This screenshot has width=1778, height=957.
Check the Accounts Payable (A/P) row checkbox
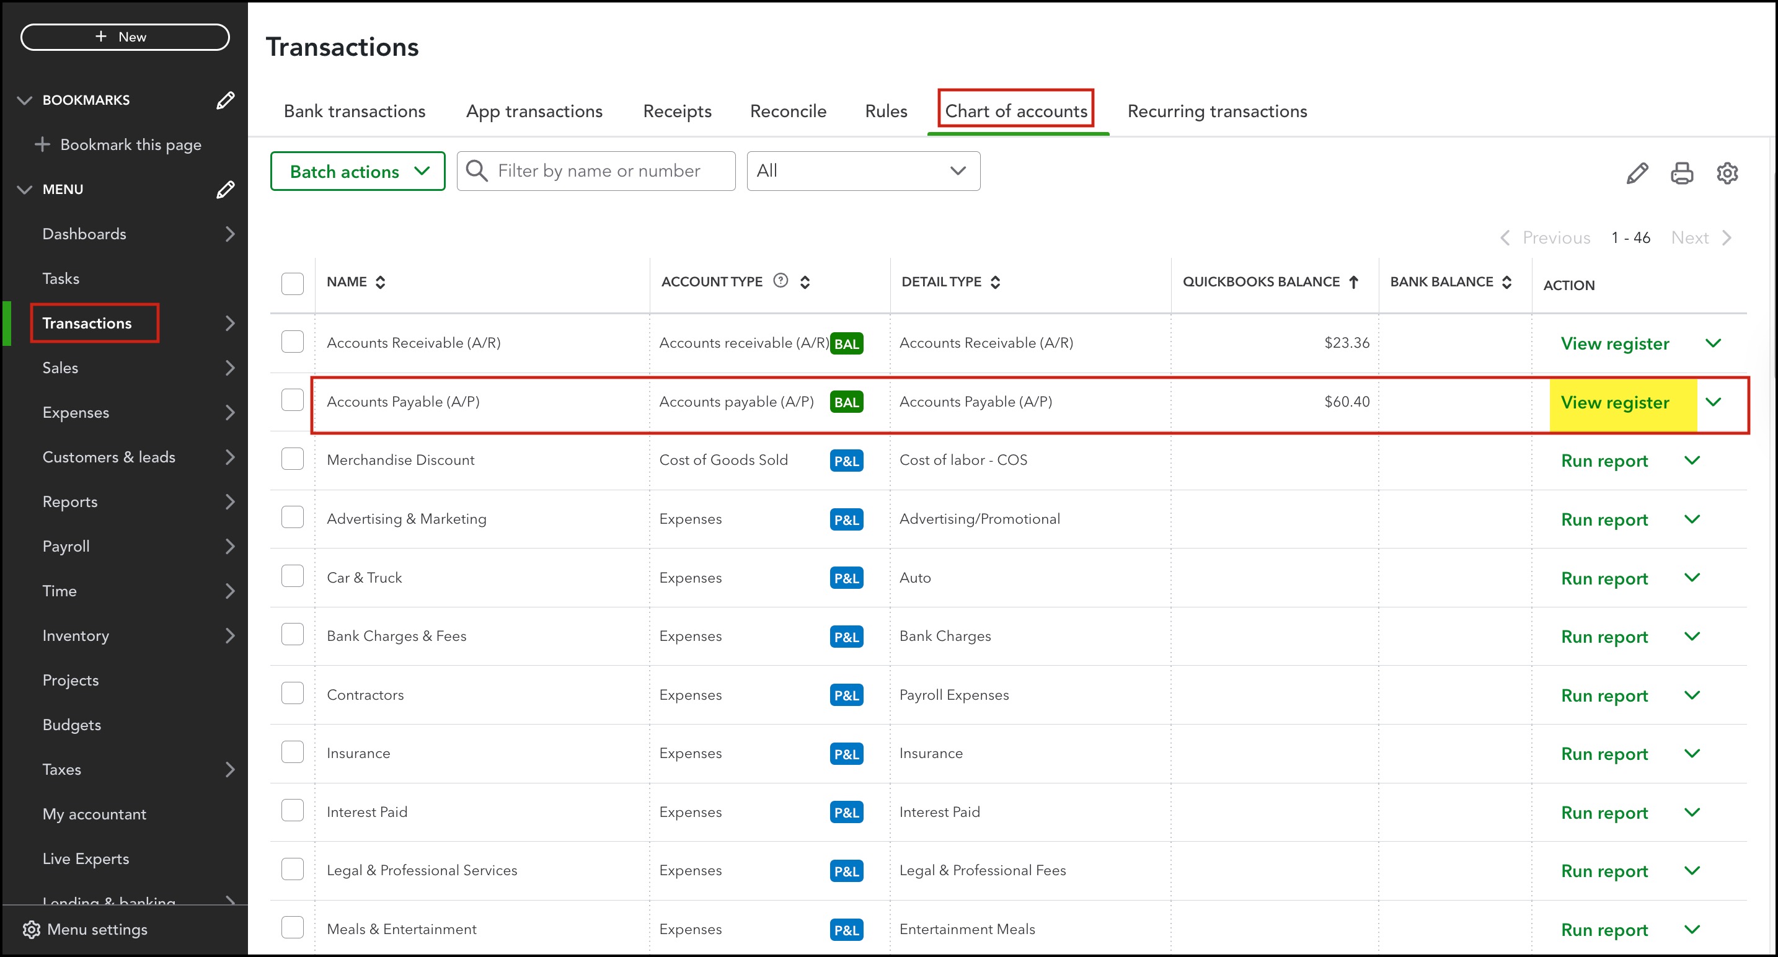click(x=293, y=400)
